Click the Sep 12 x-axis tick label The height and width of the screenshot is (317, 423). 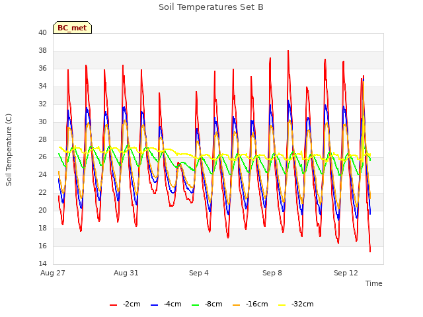[346, 273]
